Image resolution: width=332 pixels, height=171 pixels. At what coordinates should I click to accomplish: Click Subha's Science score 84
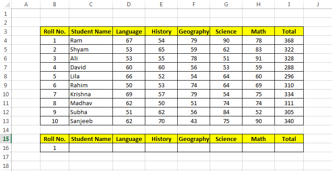pyautogui.click(x=226, y=112)
